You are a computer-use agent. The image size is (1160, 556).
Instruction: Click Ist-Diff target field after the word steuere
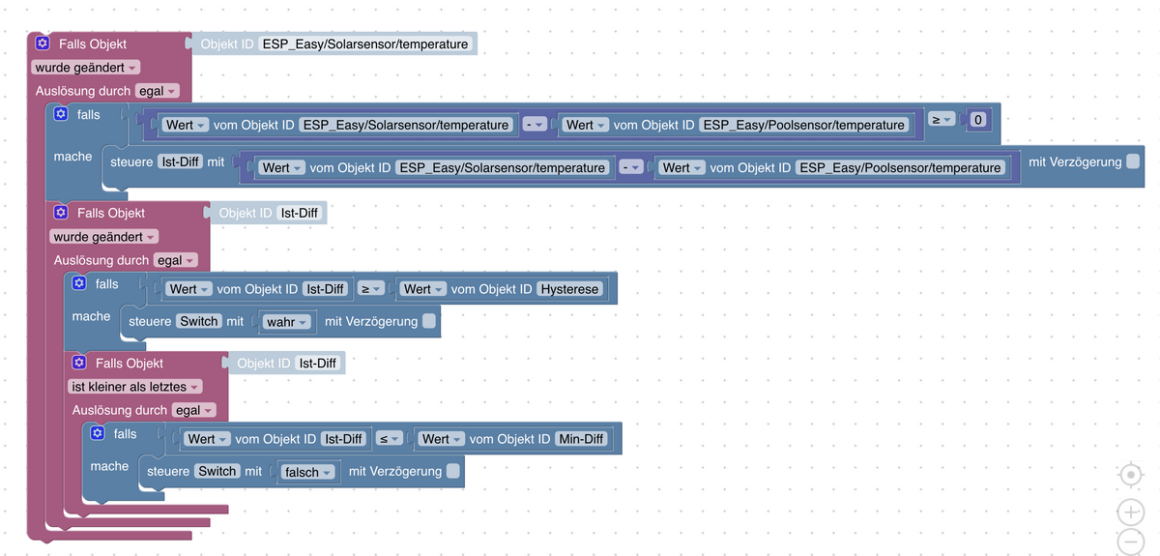pos(180,161)
